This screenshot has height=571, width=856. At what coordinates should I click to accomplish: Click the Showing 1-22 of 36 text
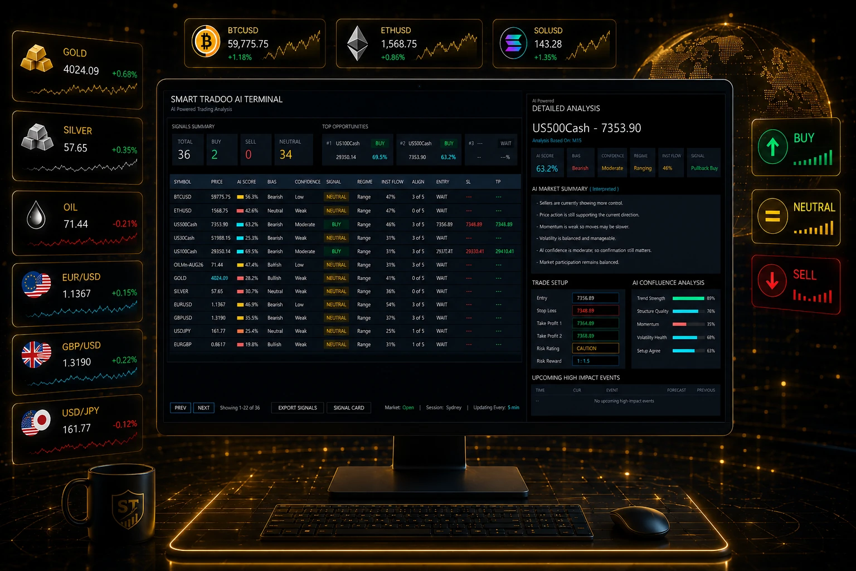point(240,408)
